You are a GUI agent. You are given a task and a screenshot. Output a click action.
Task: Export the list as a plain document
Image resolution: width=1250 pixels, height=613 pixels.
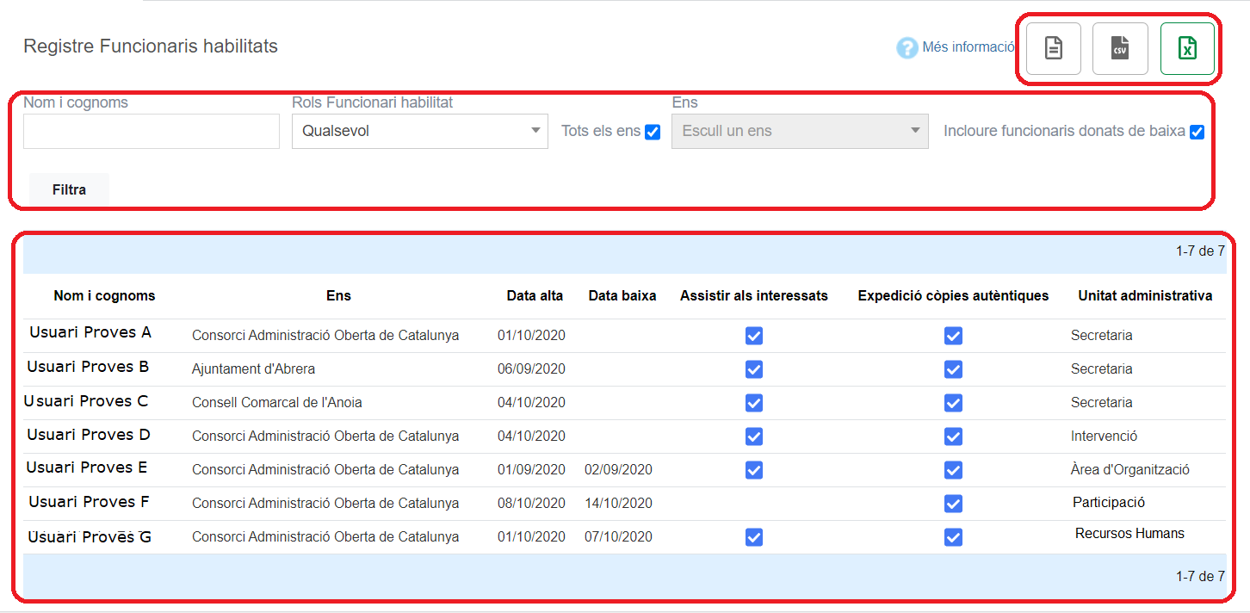[1053, 48]
